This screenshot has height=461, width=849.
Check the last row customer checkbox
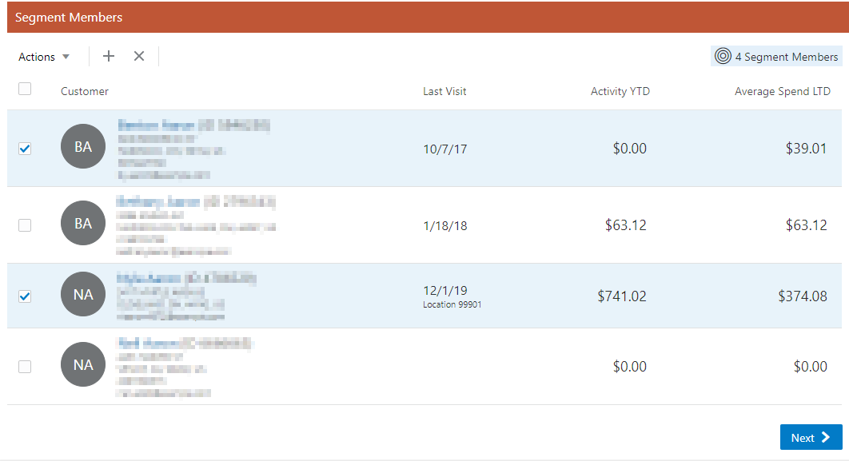point(25,367)
